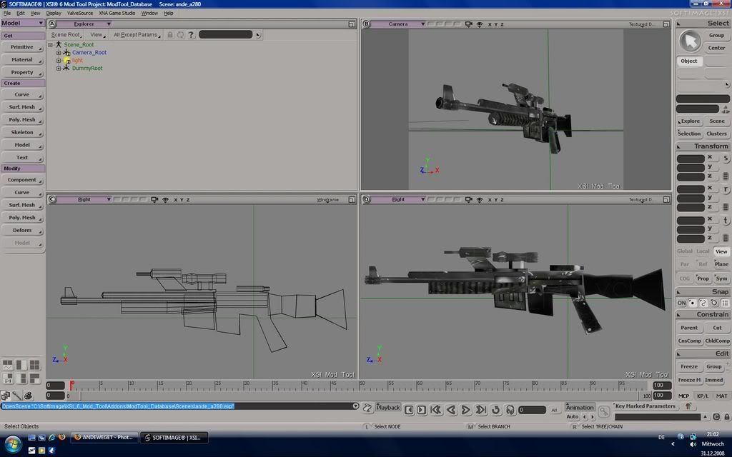The width and height of the screenshot is (732, 457).
Task: Click the Rotate 'r' transform icon
Action: click(726, 189)
